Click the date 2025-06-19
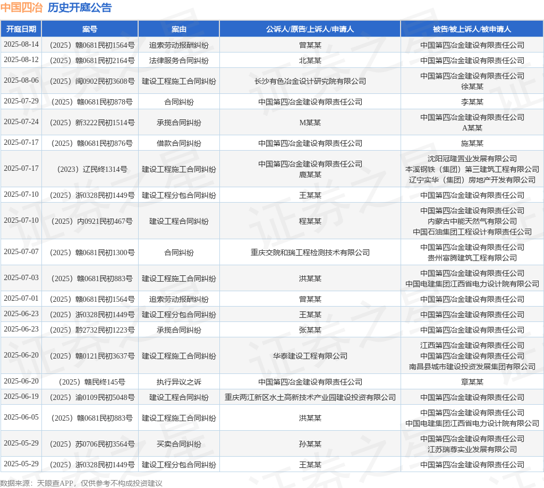Image resolution: width=544 pixels, height=488 pixels. pos(21,397)
